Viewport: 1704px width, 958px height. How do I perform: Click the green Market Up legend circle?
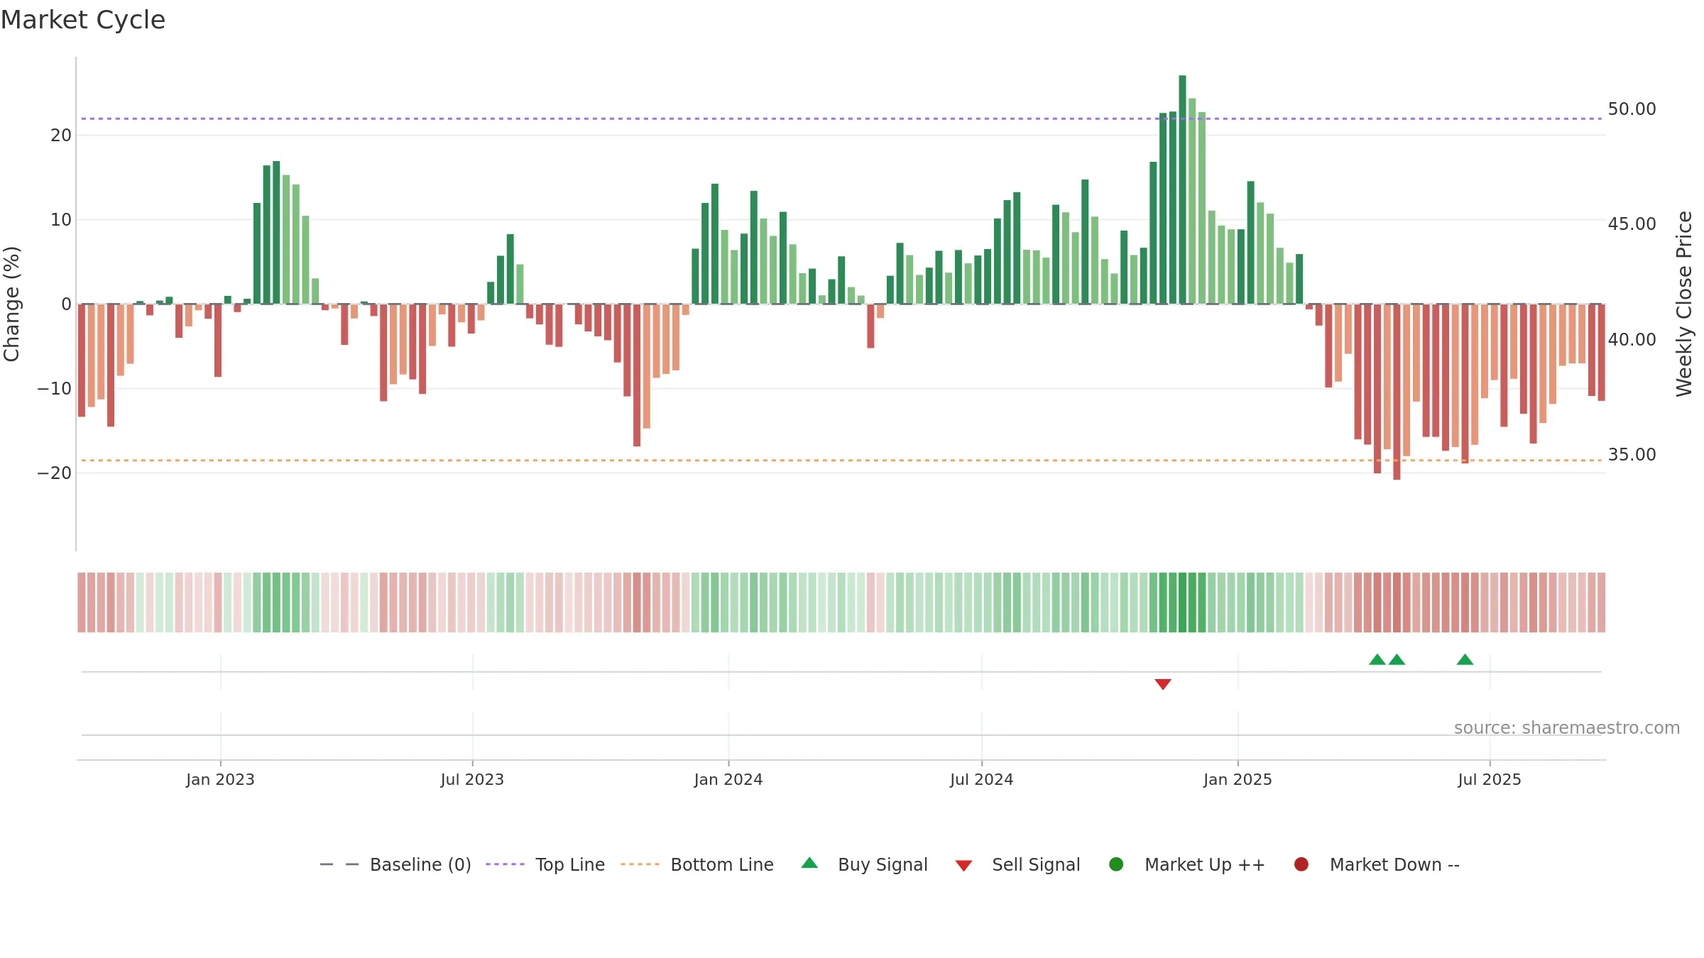tap(1116, 864)
